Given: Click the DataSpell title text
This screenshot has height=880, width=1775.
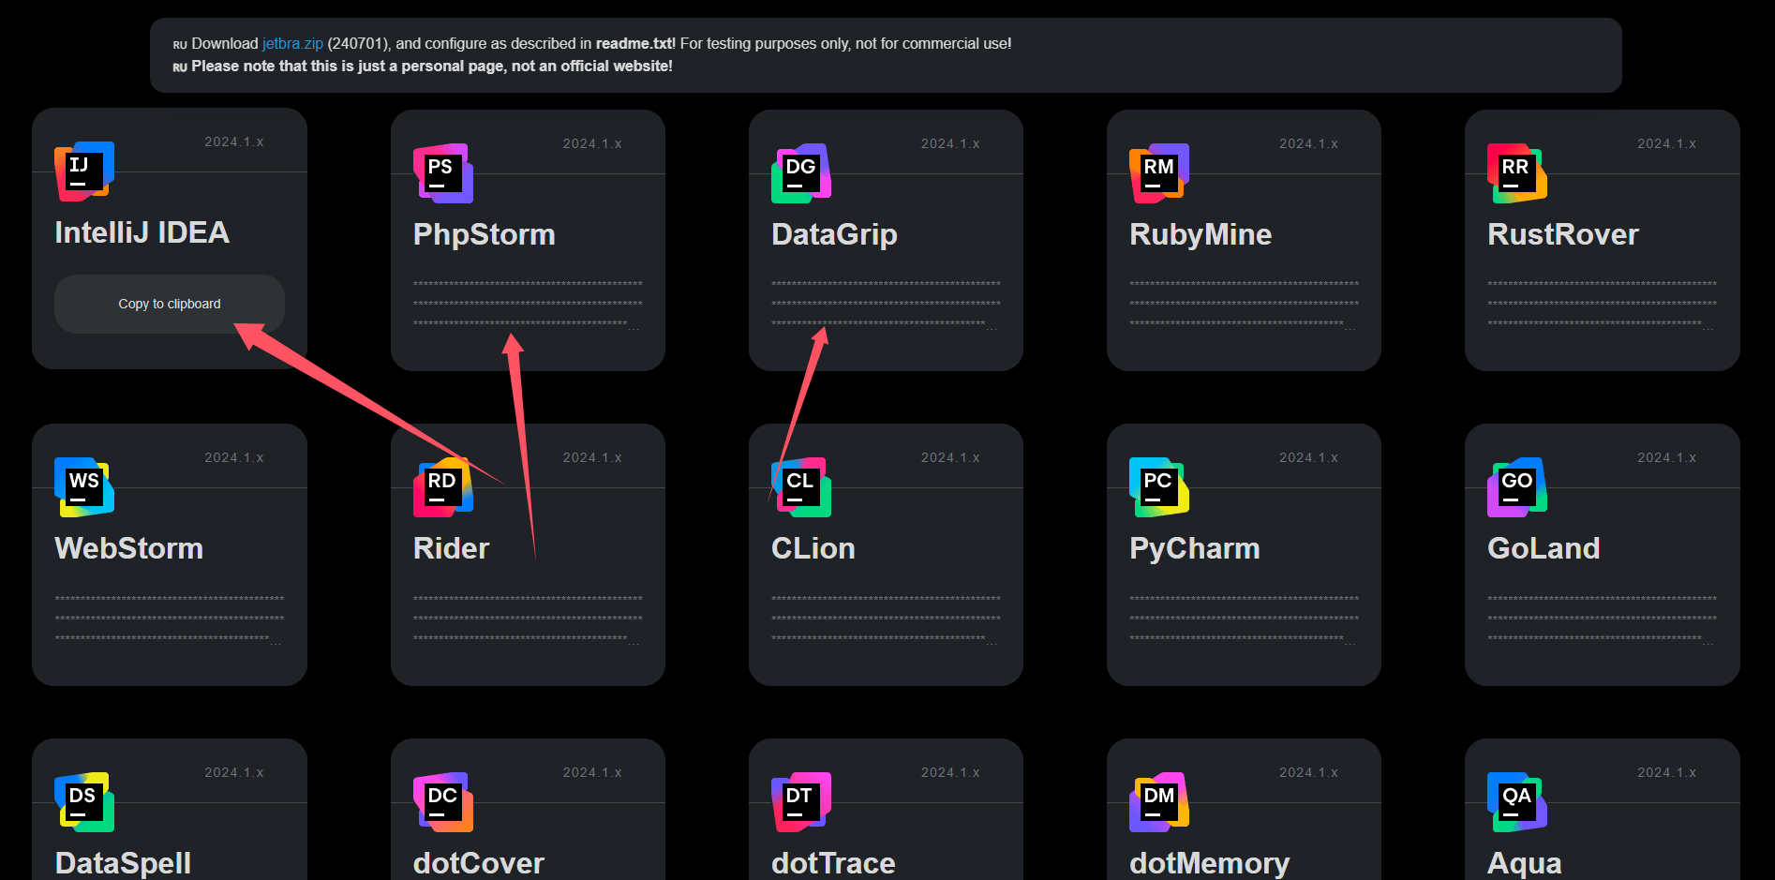Looking at the screenshot, I should (x=123, y=863).
